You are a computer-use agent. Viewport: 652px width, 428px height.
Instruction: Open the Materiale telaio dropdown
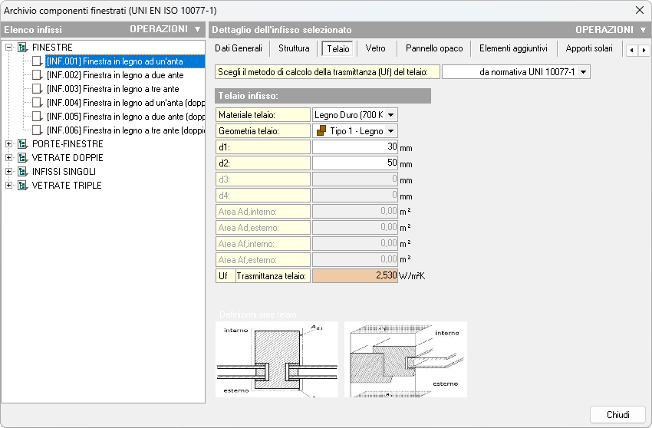(x=391, y=115)
